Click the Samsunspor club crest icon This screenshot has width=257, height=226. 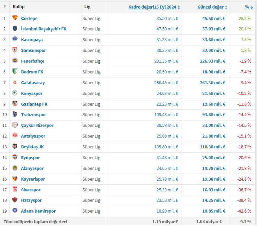15,50
